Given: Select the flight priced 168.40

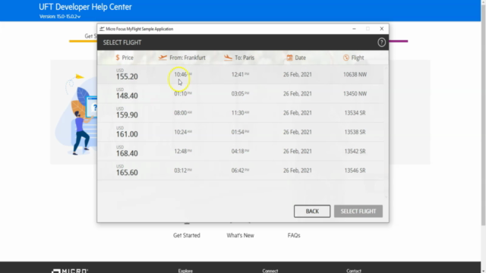Looking at the screenshot, I should click(241, 152).
